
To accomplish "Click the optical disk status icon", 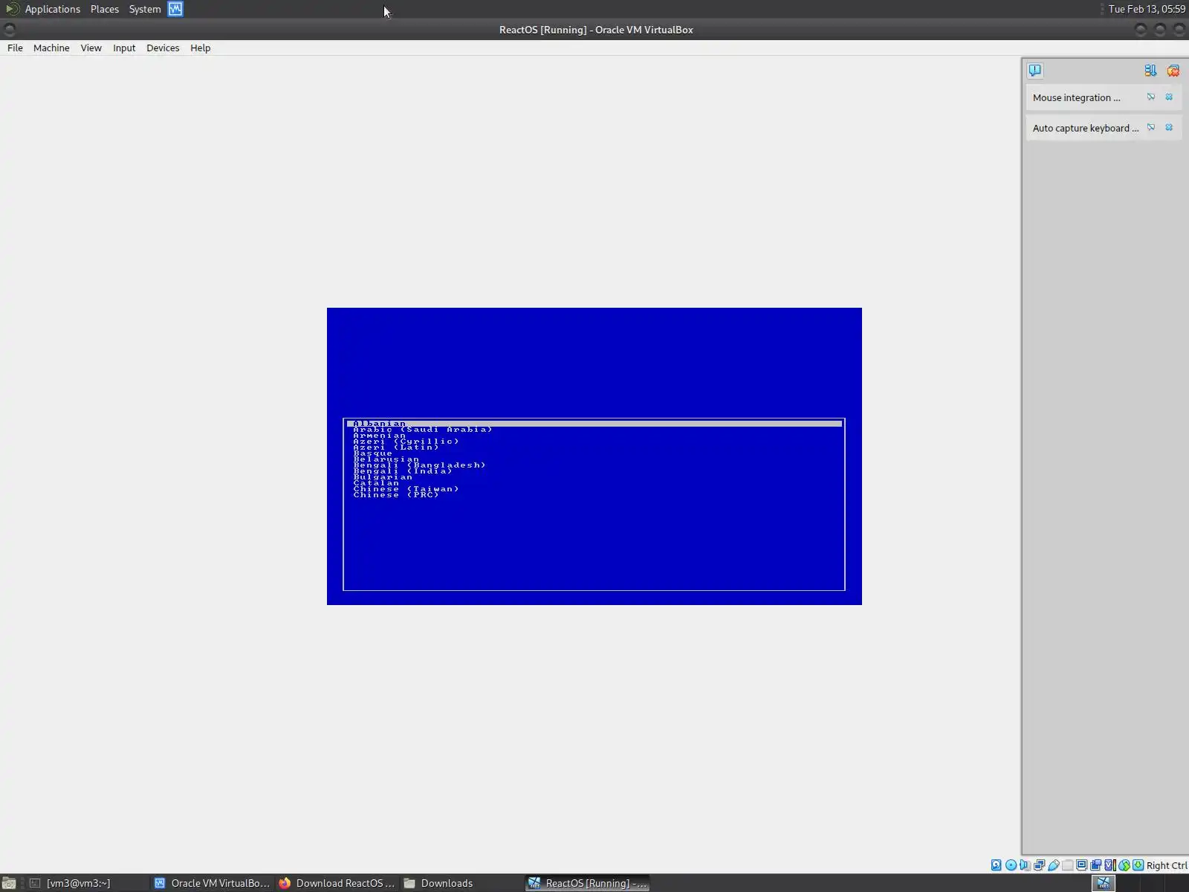I will [x=1011, y=865].
